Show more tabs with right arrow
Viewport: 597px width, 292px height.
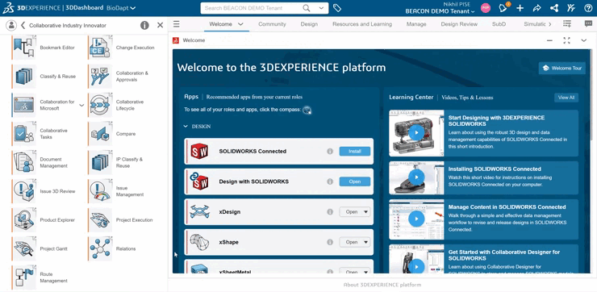click(549, 24)
